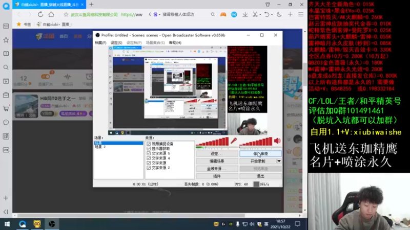Open the search icon in browser sidebar
Viewport: 410px width, 230px height.
pos(6,67)
